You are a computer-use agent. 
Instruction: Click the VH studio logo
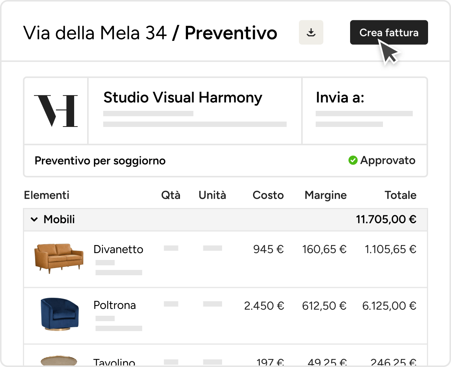click(56, 111)
